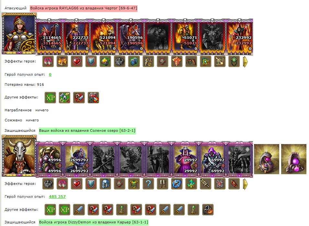Click the heart with sword effect icon

(93, 97)
